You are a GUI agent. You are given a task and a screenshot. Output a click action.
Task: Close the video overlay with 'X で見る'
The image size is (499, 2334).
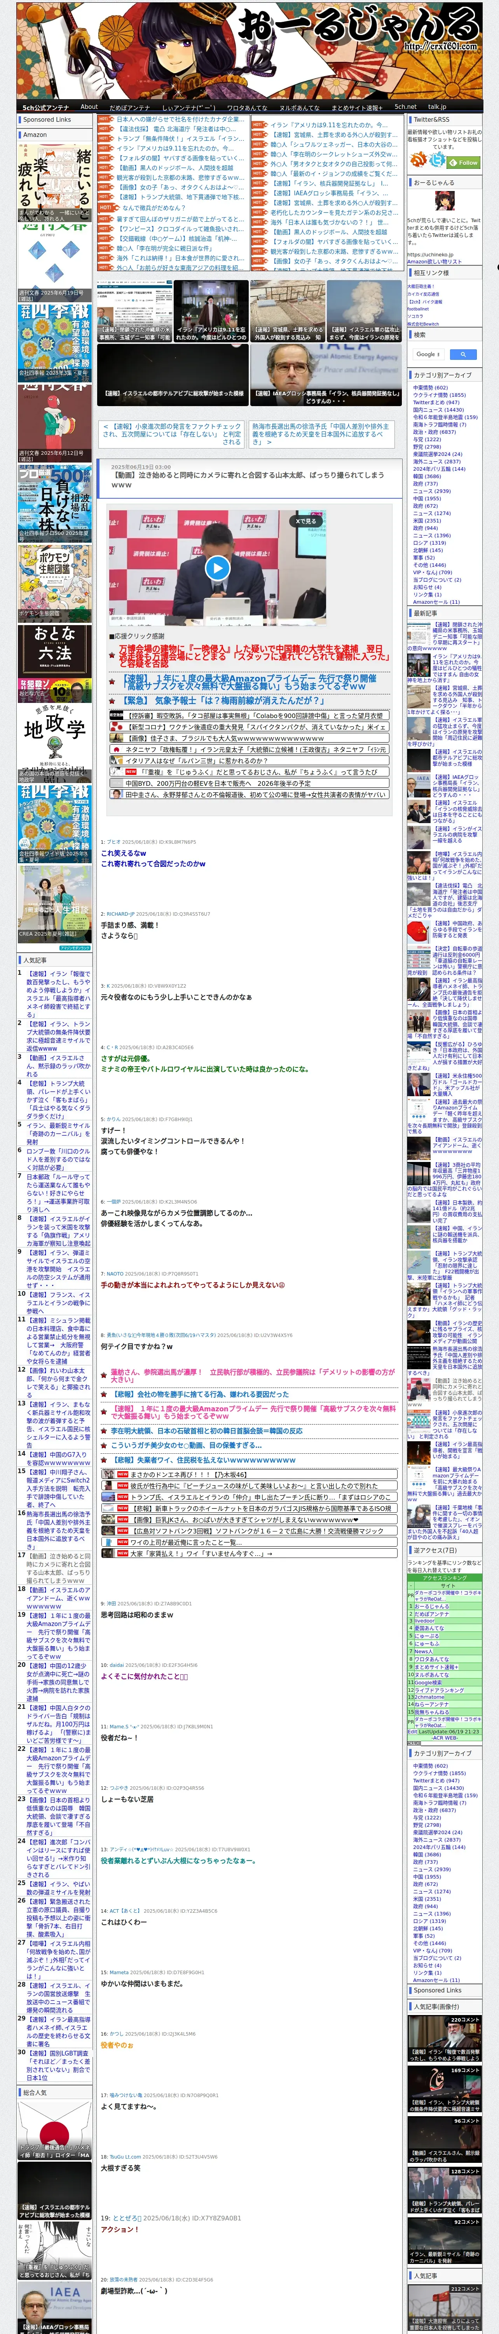(306, 521)
